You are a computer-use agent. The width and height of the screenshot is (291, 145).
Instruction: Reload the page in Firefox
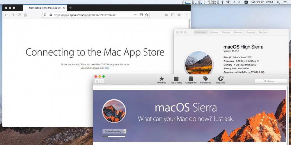point(19,15)
